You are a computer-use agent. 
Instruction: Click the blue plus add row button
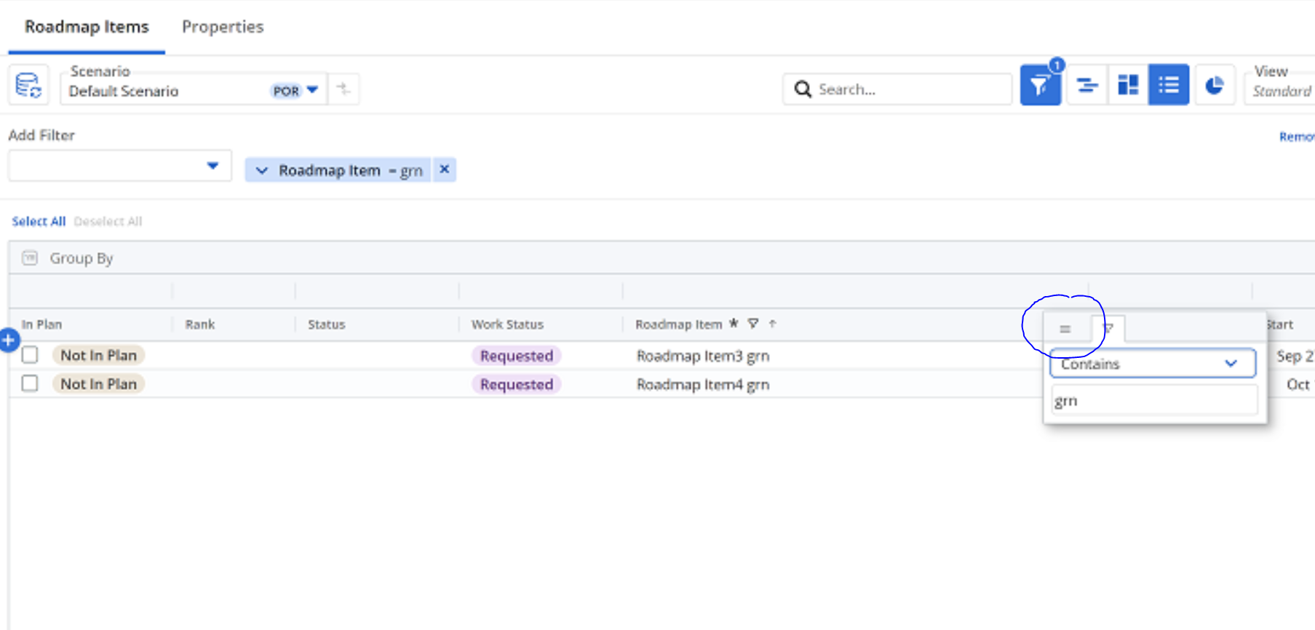point(9,340)
